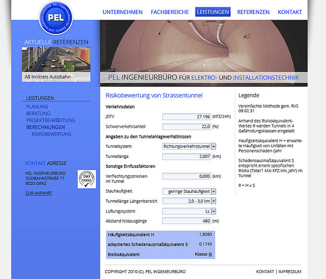Click the Leistungen sidebar heading
Image resolution: width=326 pixels, height=279 pixels.
(40, 98)
